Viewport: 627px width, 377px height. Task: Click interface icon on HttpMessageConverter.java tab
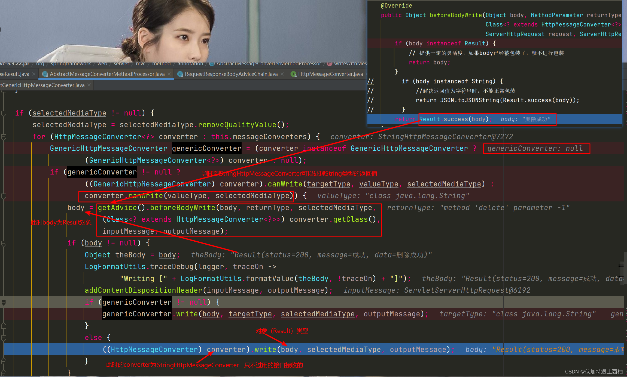(293, 74)
